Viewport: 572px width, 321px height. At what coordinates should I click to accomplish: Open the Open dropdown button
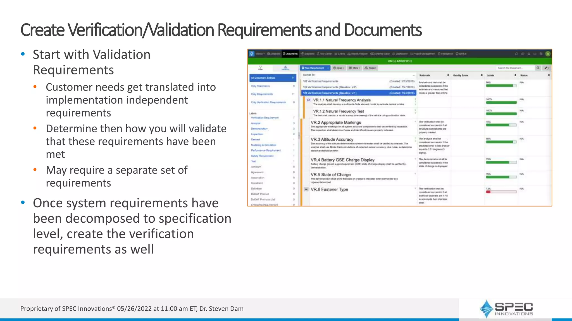pyautogui.click(x=339, y=68)
